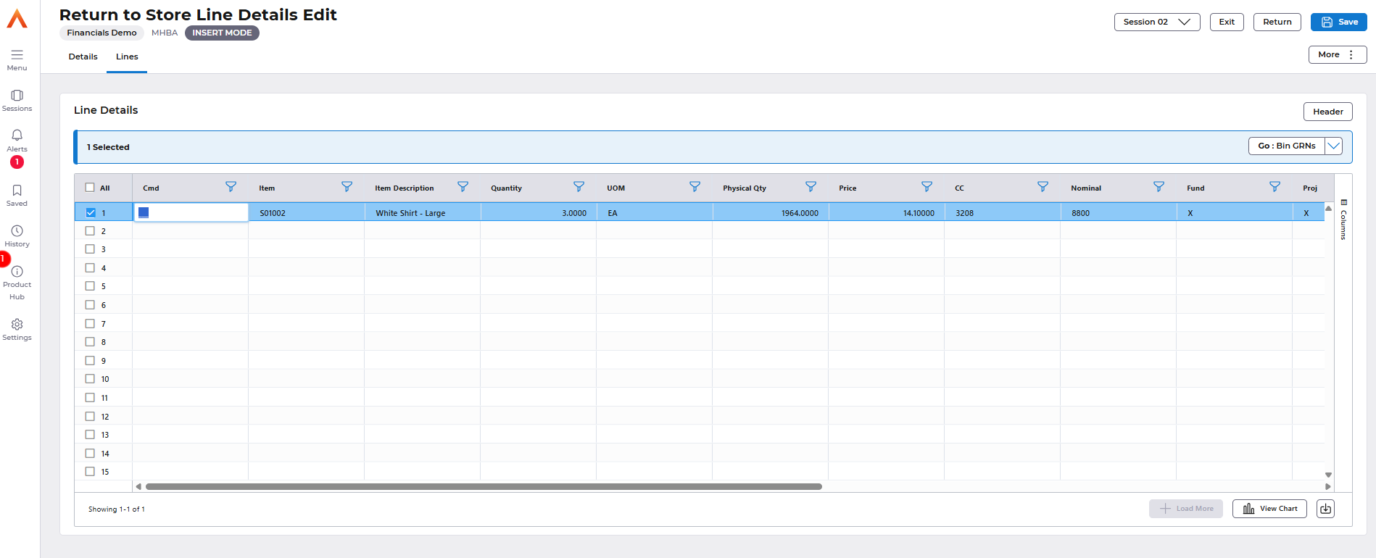Open the Sessions panel icon
Screen dimensions: 1376x558
click(x=17, y=95)
